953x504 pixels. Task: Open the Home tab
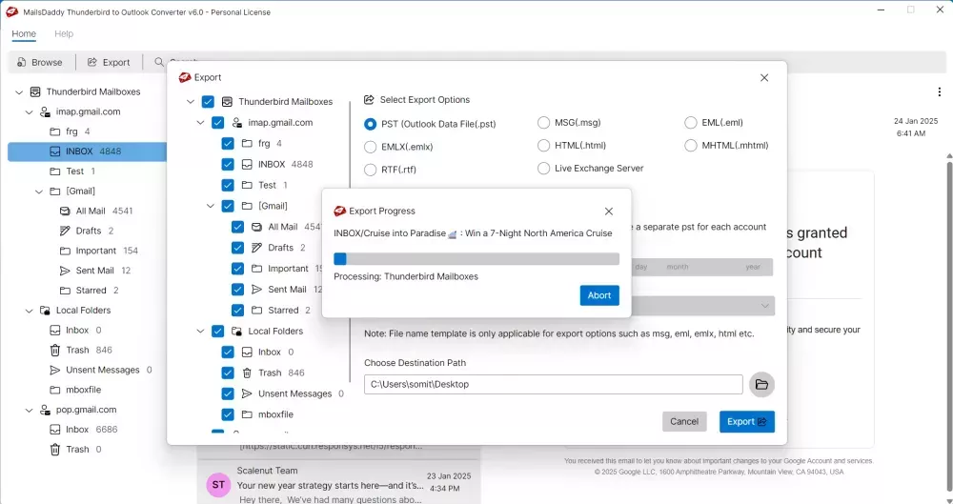(x=24, y=34)
